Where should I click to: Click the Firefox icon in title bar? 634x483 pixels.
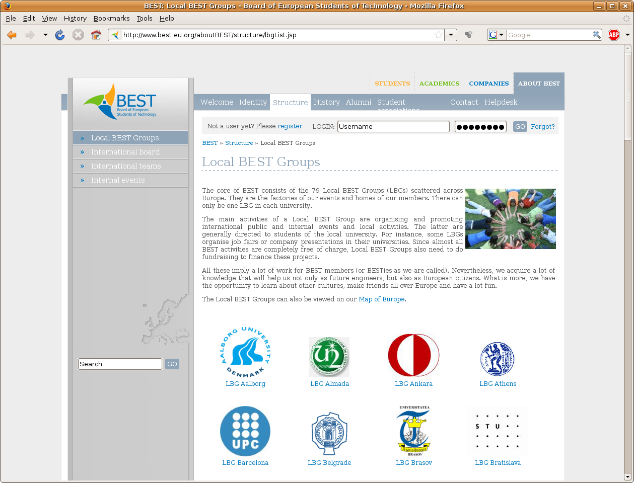[x=7, y=6]
